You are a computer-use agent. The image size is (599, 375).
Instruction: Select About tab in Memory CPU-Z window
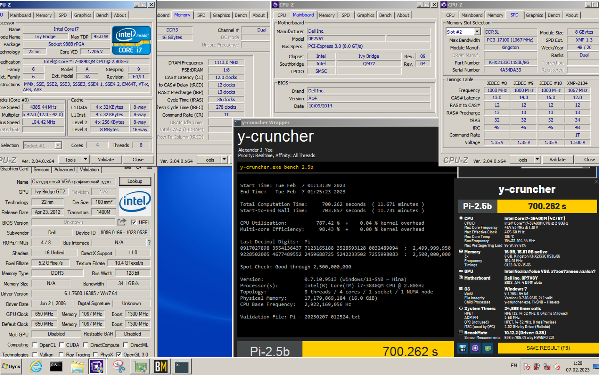259,15
